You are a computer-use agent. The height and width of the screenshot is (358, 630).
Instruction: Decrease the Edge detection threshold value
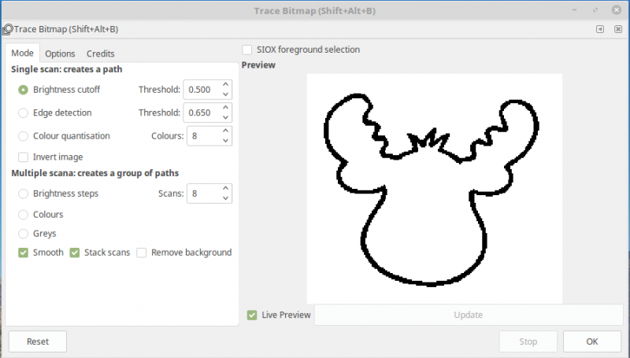(x=225, y=118)
